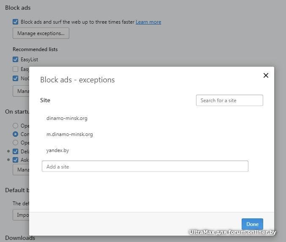Select the second On startup radio option

16,134
